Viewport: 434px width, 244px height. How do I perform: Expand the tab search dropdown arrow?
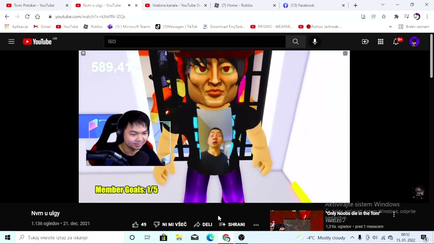383,5
